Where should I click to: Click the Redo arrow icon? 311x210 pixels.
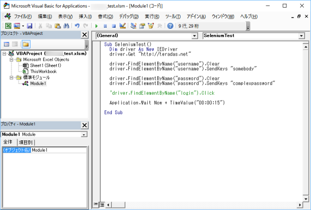[x=86, y=26]
